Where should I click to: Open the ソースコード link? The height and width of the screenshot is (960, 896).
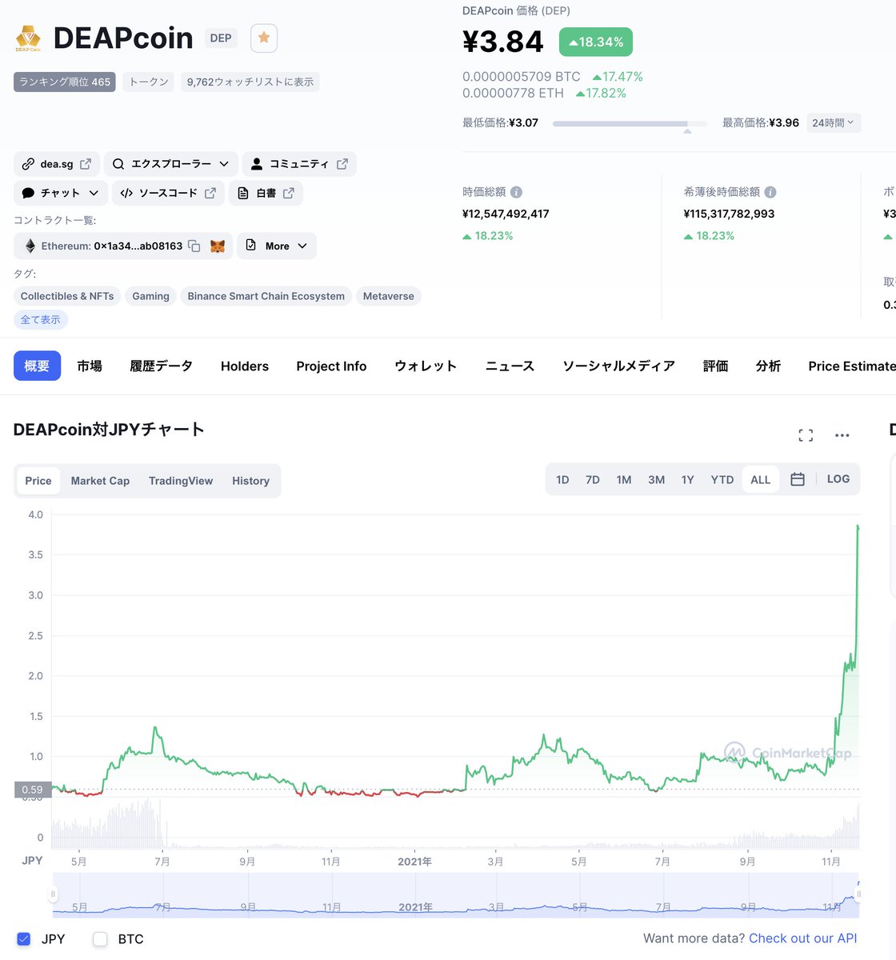coord(168,193)
